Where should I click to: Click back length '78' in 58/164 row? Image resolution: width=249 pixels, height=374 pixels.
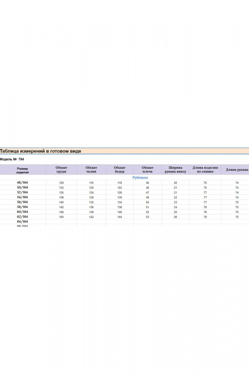click(205, 207)
